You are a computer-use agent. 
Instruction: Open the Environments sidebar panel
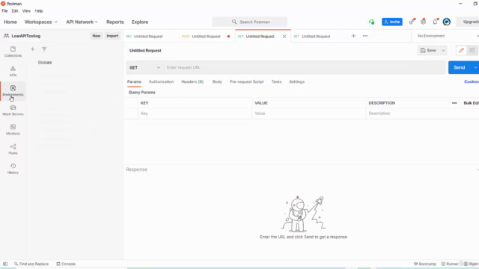click(x=13, y=90)
